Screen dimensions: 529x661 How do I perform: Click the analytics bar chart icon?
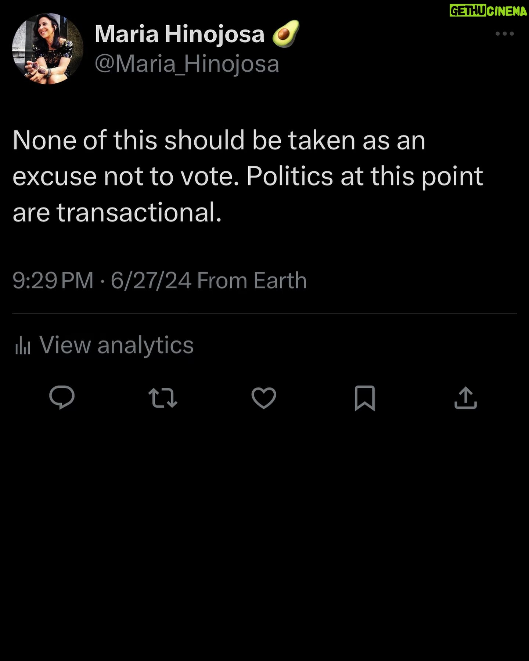pos(23,346)
